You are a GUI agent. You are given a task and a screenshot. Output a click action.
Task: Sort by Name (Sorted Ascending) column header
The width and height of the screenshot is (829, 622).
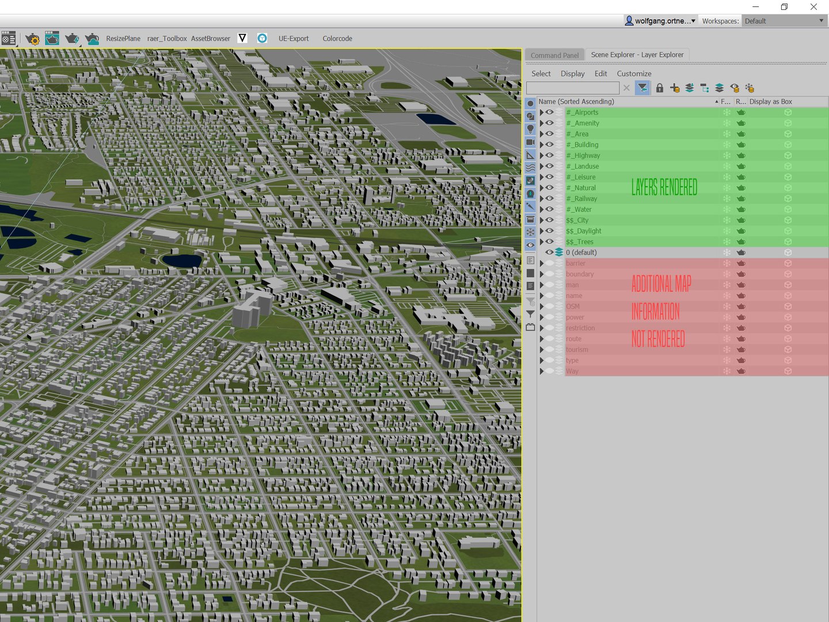628,101
